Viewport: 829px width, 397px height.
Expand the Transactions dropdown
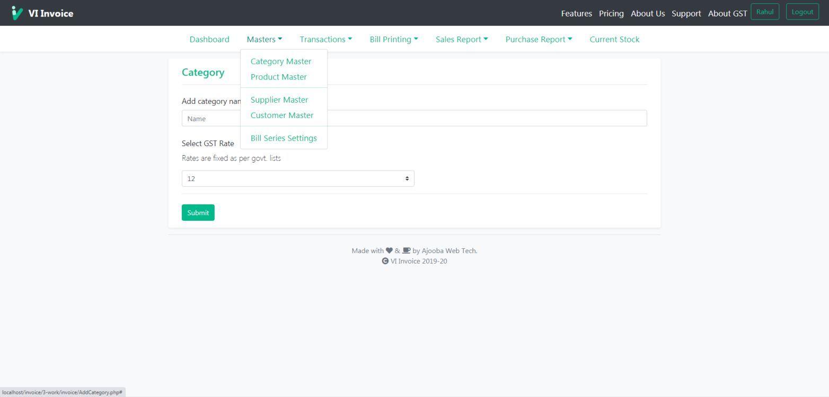325,39
